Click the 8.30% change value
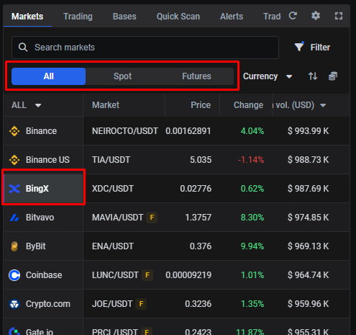 pos(252,218)
